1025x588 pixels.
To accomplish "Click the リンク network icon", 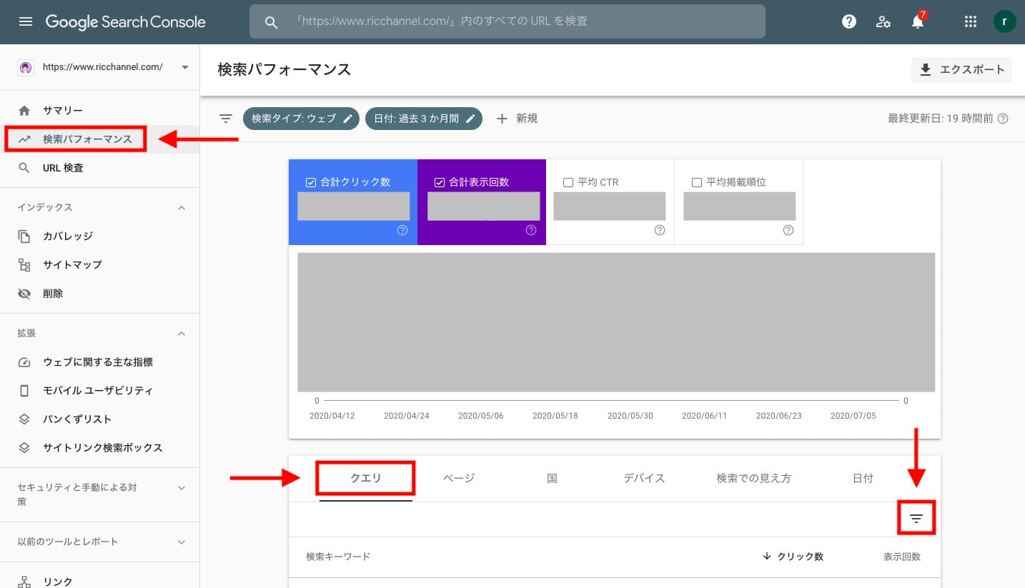I will (24, 582).
